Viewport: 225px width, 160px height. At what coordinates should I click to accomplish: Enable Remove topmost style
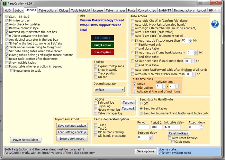pos(7,28)
